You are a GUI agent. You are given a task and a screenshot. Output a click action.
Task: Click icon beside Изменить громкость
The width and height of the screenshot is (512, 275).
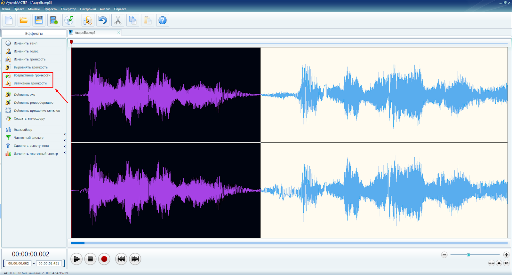coord(8,59)
